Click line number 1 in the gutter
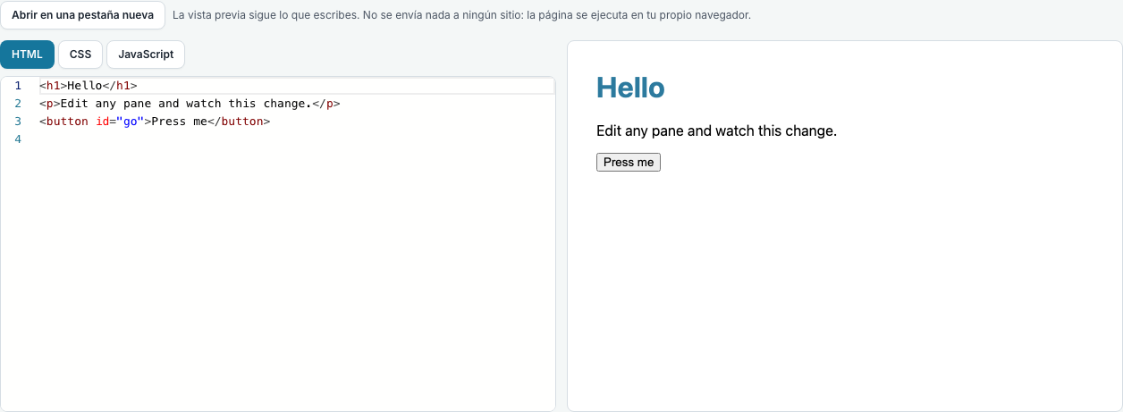1123x412 pixels. click(x=18, y=86)
